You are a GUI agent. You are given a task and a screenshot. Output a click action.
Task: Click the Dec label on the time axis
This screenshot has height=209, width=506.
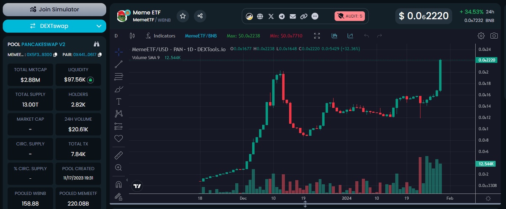pyautogui.click(x=243, y=198)
